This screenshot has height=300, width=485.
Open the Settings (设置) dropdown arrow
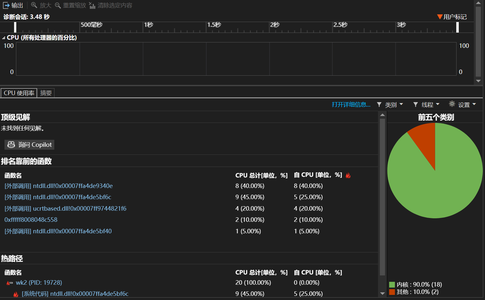pos(474,104)
